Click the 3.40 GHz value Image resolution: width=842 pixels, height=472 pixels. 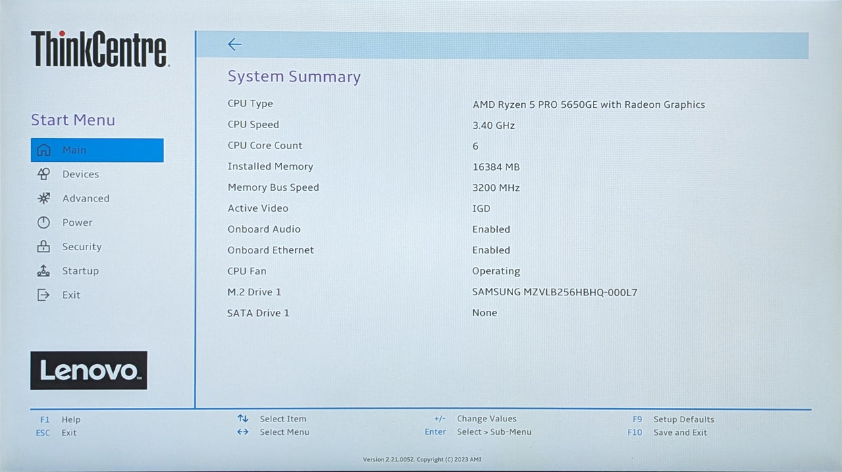(494, 125)
